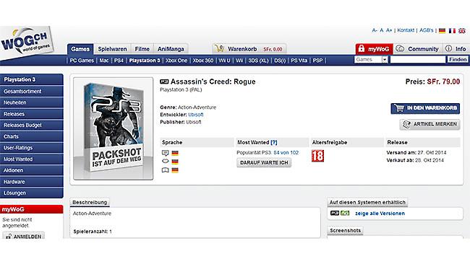Go to Xbox 360 category

pos(203,61)
